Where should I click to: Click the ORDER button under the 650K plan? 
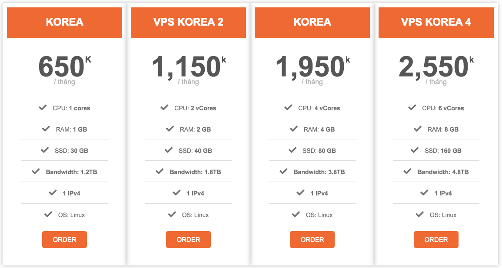pos(64,239)
